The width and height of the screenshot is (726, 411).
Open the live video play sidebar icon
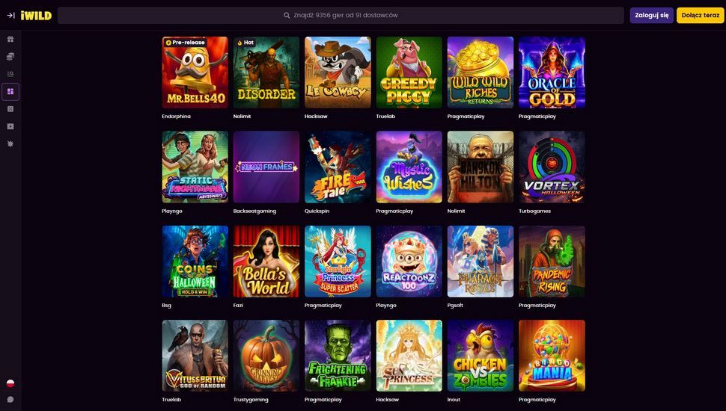point(10,127)
